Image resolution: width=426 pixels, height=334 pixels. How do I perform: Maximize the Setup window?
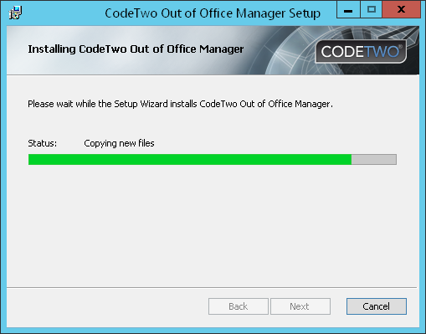coord(372,10)
